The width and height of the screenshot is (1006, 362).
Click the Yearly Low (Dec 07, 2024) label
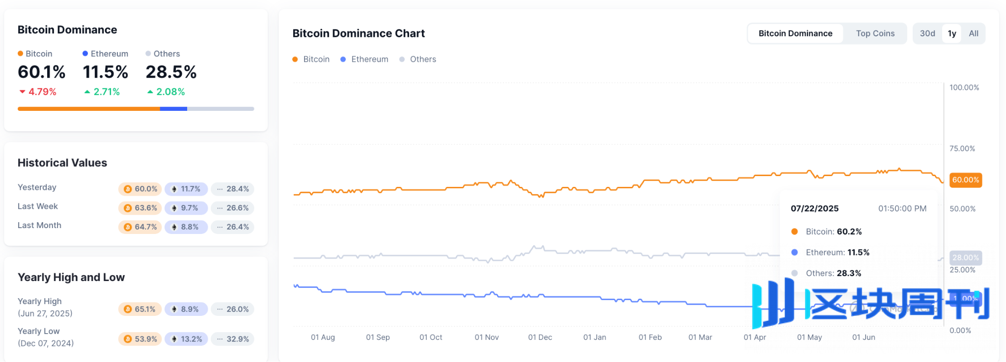46,337
